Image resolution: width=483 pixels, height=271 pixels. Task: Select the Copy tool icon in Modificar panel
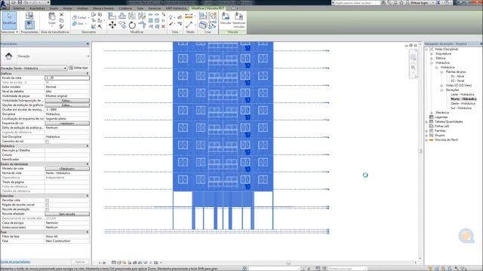[122, 25]
